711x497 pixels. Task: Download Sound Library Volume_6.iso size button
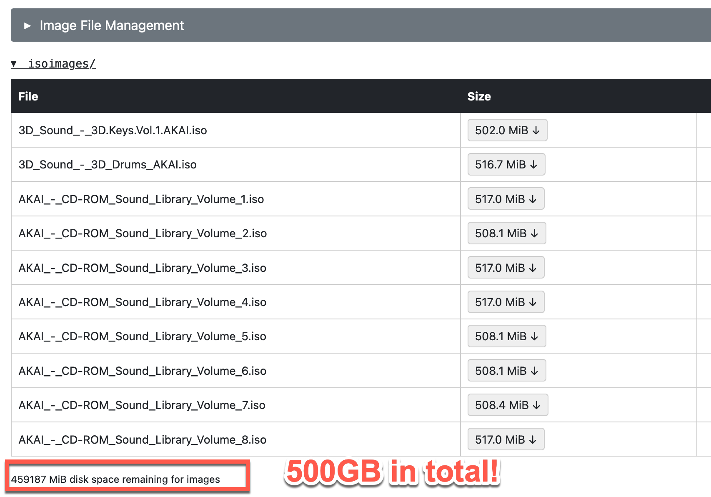click(506, 371)
